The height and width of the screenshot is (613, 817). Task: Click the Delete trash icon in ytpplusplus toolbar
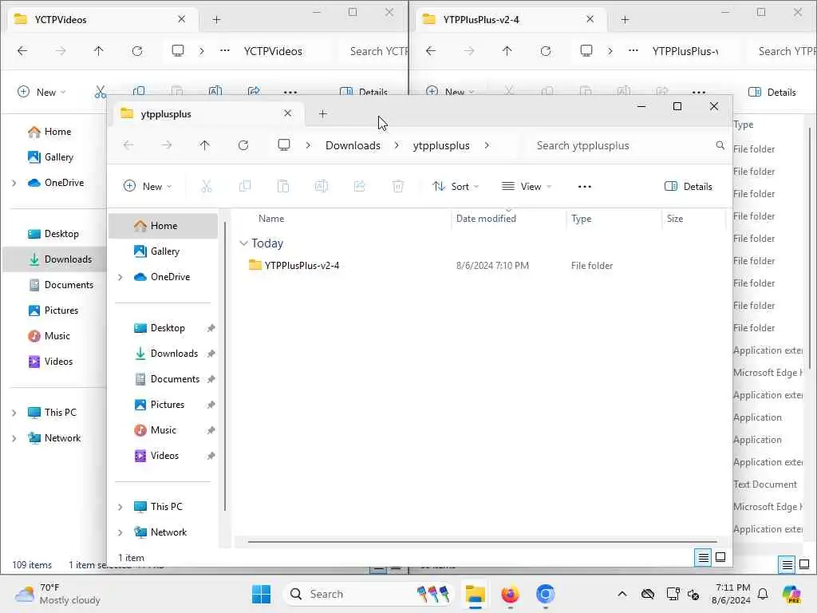coord(398,186)
